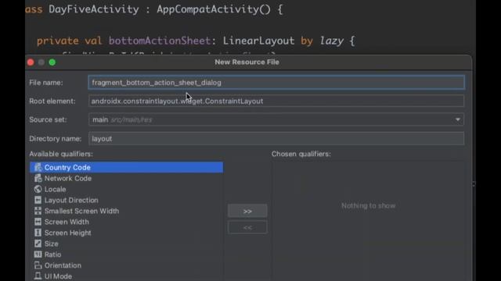This screenshot has height=281, width=501.
Task: Click the Ratio qualifier icon
Action: (38, 254)
